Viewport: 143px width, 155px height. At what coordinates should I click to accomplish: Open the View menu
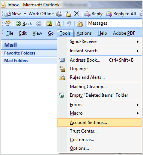37,33
